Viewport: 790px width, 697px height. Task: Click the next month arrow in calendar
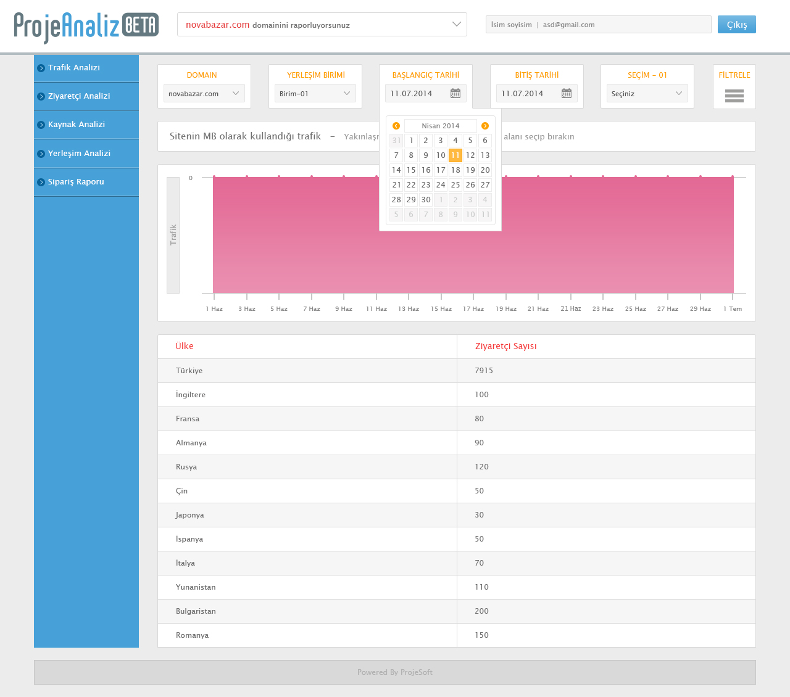click(485, 126)
